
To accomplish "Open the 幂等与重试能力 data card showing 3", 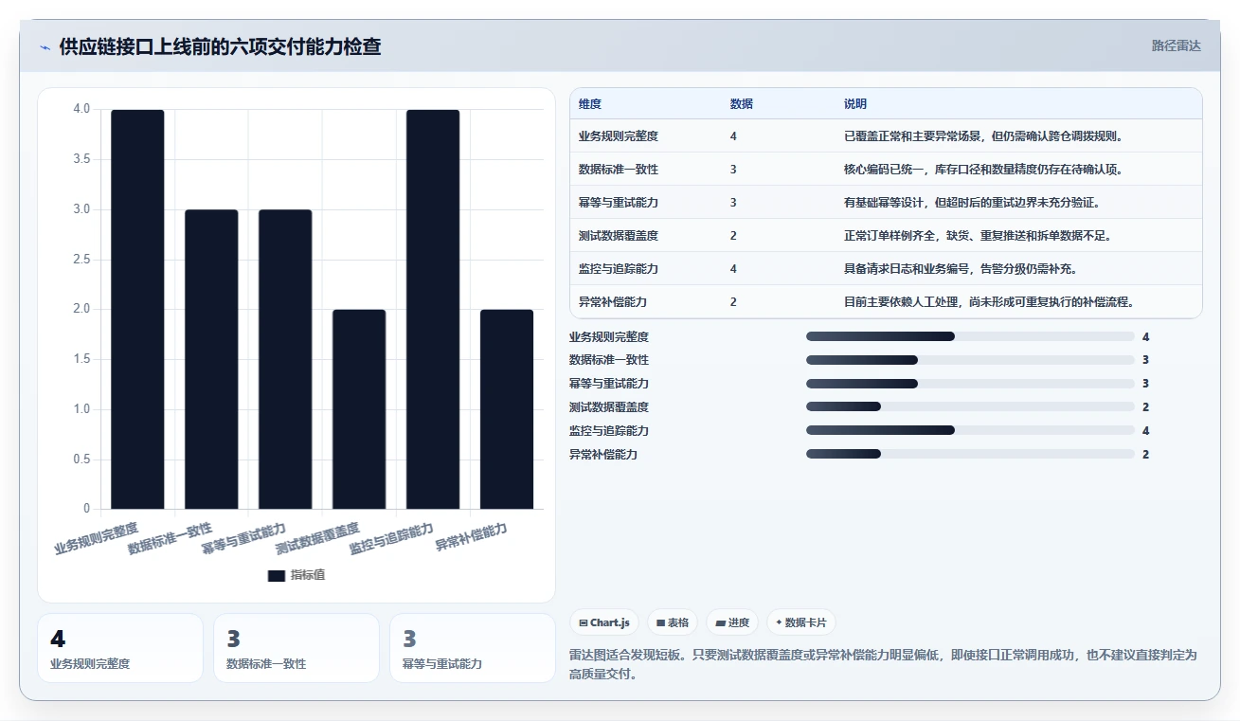I will click(473, 648).
